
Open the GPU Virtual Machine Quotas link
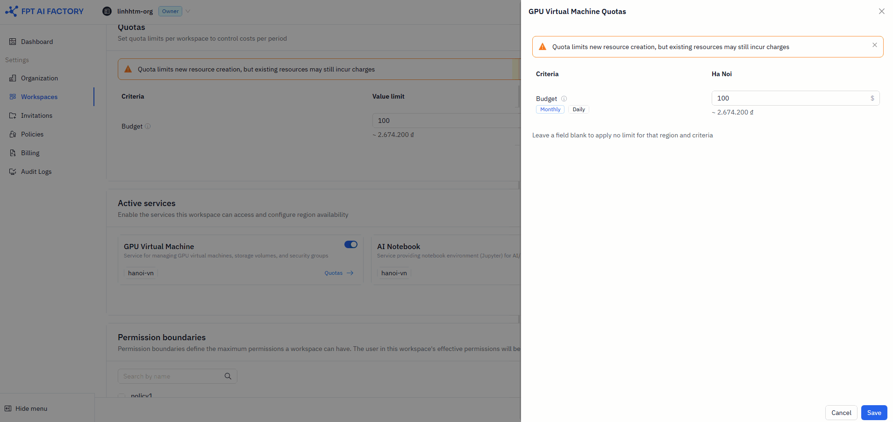click(334, 273)
